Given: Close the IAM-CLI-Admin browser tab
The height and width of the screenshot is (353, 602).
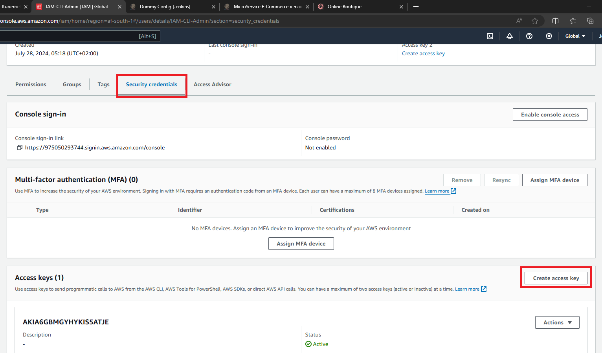Looking at the screenshot, I should [x=119, y=7].
